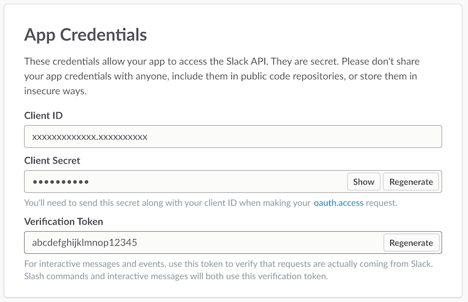
Task: Click the Client ID label
Action: pos(43,115)
